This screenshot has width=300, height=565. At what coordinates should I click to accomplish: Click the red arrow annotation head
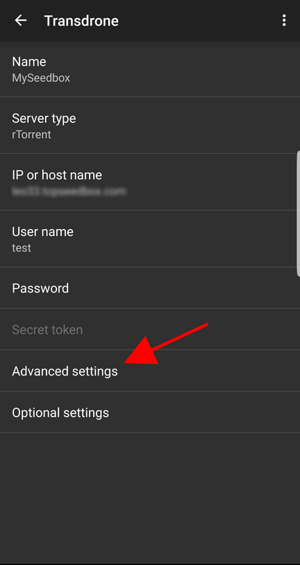coord(143,353)
